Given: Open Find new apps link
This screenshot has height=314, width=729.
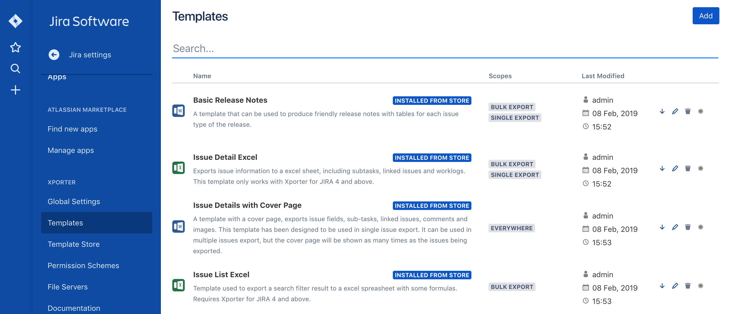Looking at the screenshot, I should [x=72, y=129].
